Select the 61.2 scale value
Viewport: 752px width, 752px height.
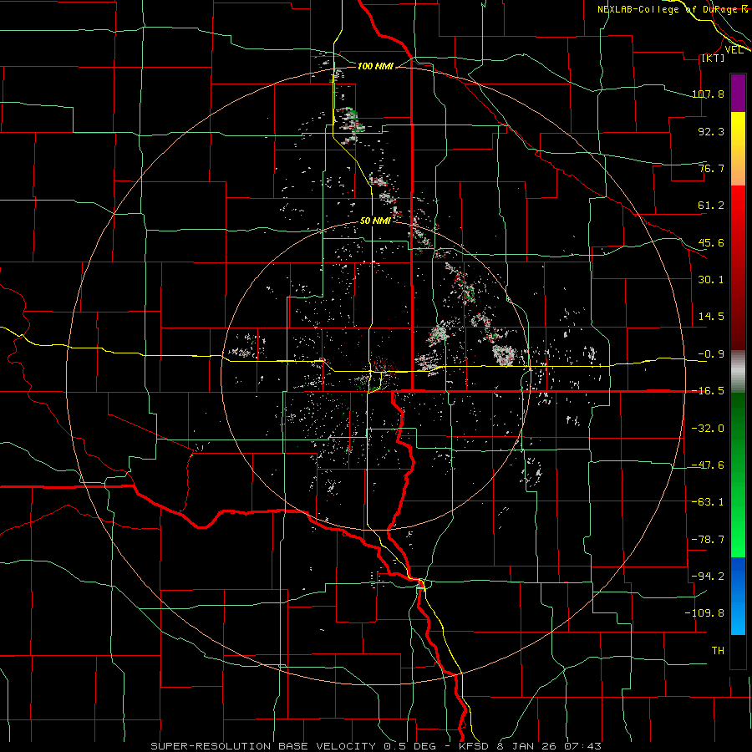(711, 206)
